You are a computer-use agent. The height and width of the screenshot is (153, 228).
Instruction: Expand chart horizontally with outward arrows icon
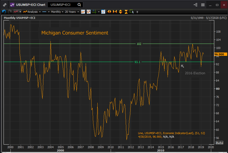tap(109, 12)
